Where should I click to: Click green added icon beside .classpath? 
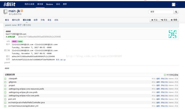(x=5, y=79)
